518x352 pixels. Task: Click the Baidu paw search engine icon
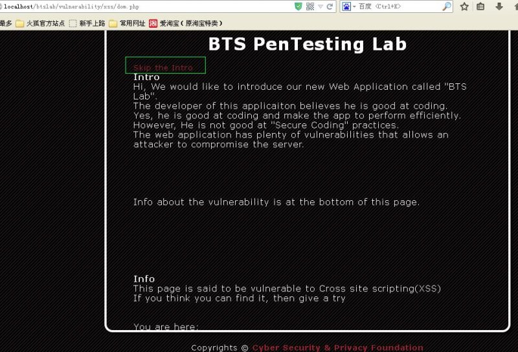(346, 6)
